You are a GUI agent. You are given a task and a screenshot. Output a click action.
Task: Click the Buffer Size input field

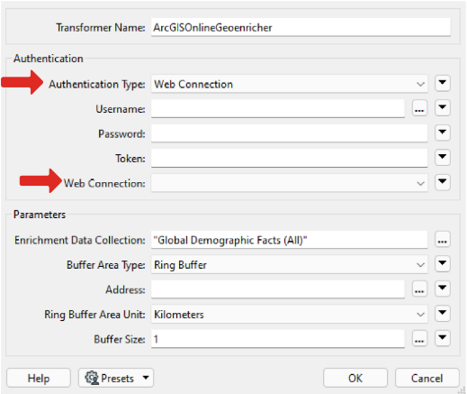[x=278, y=339]
